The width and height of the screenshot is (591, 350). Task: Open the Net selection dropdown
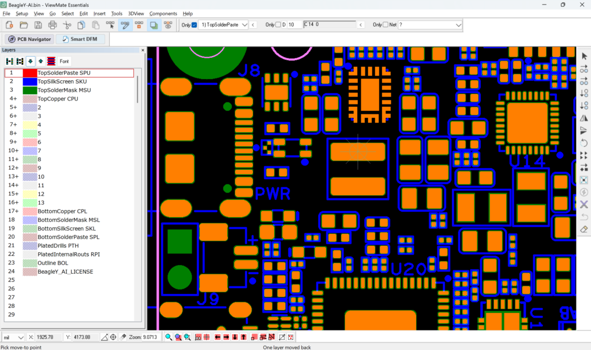[458, 25]
